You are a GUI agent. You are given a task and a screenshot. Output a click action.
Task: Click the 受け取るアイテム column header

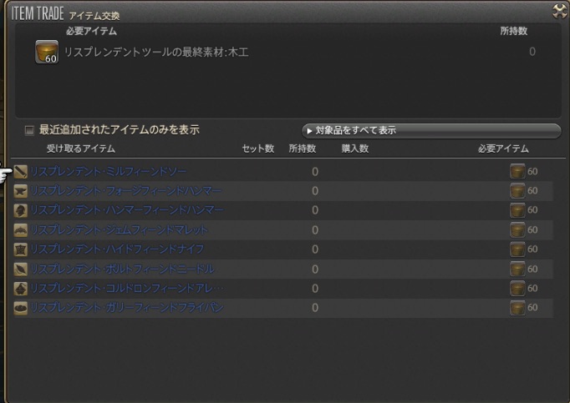tap(80, 149)
